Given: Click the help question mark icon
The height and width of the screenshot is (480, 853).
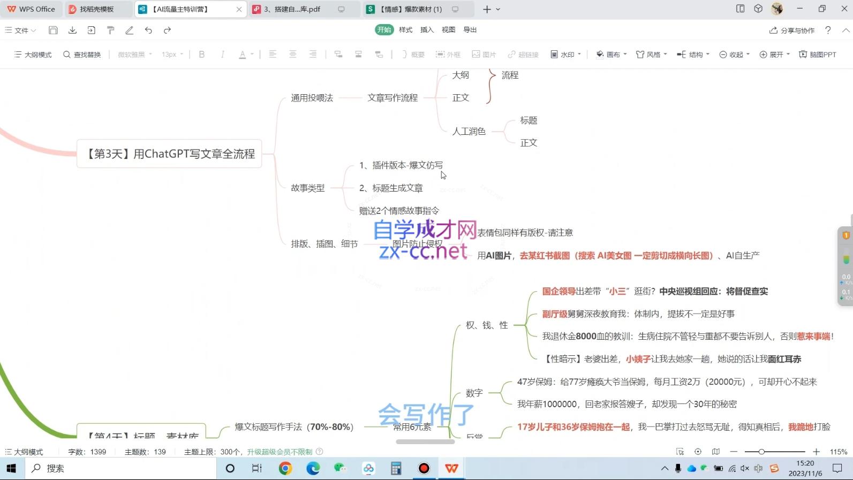Looking at the screenshot, I should [x=828, y=31].
